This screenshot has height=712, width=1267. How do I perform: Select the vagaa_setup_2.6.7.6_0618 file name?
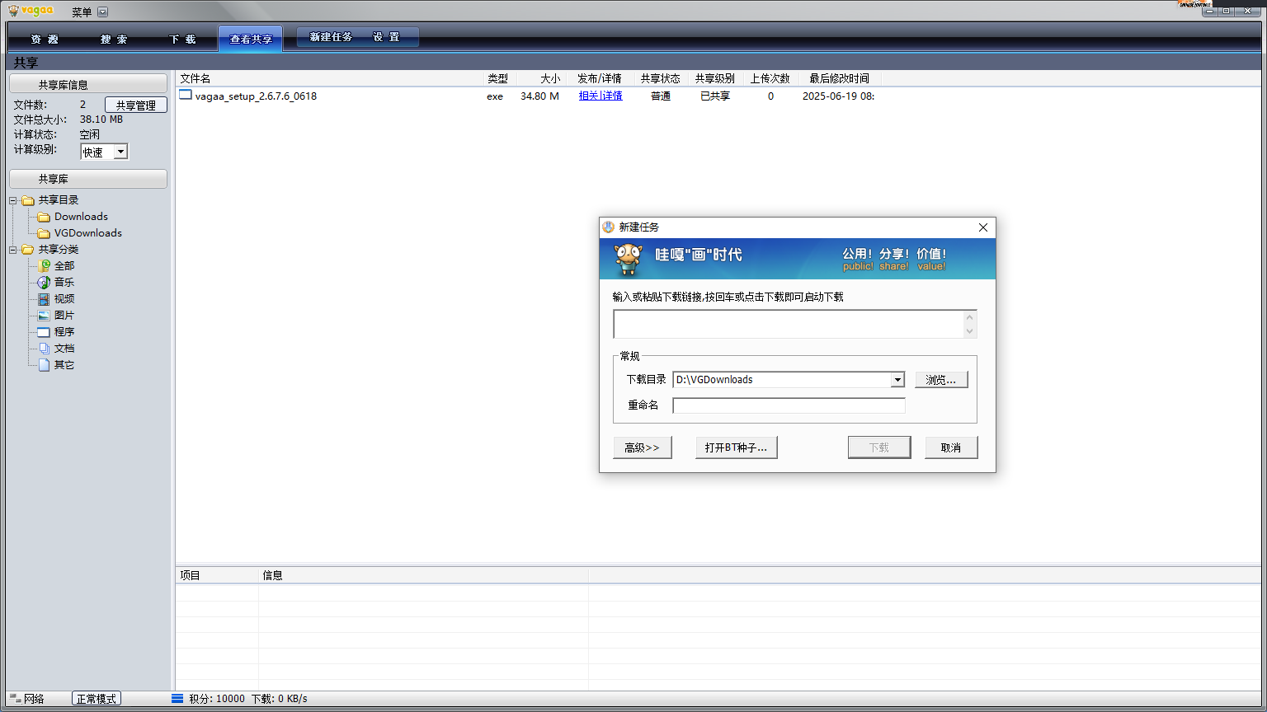[256, 96]
